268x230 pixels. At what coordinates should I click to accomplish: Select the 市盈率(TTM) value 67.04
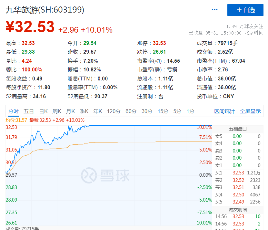(239, 61)
